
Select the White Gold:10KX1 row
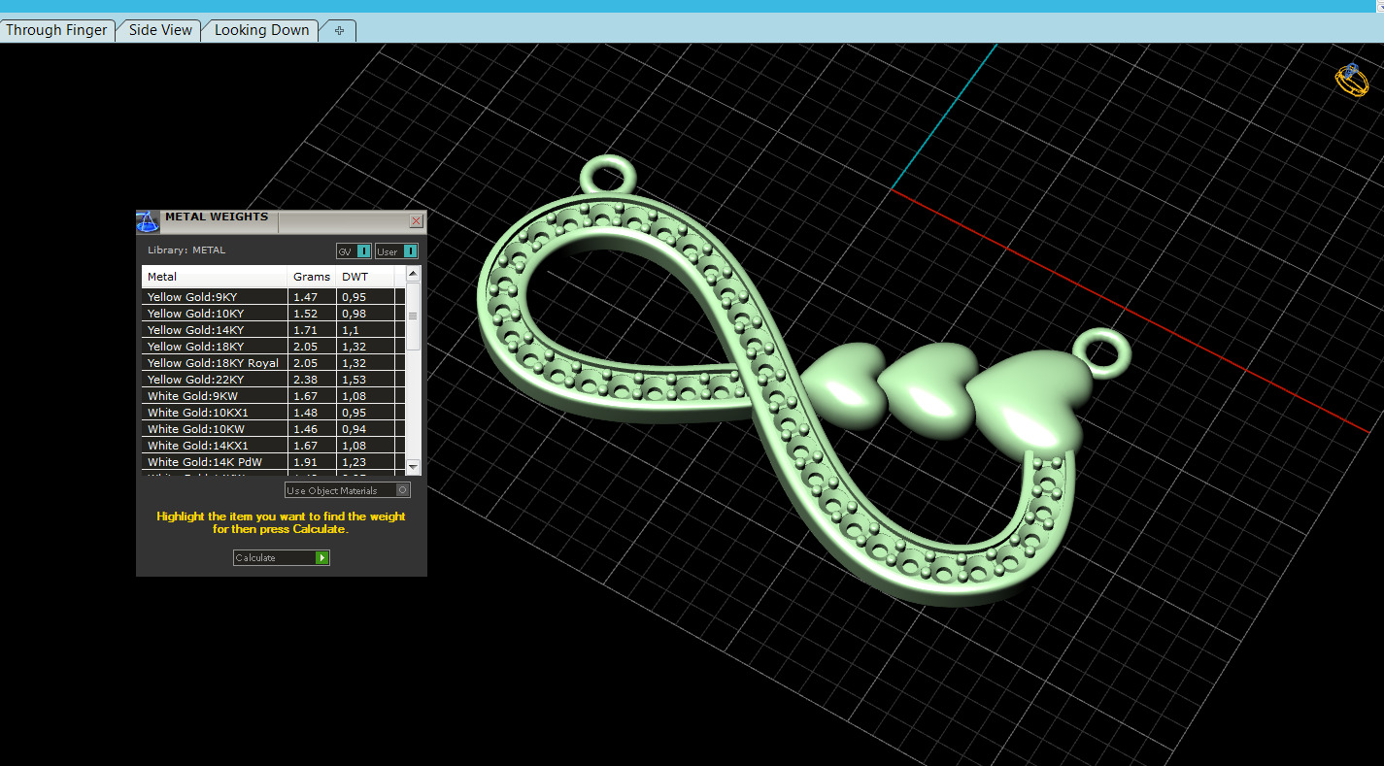274,413
